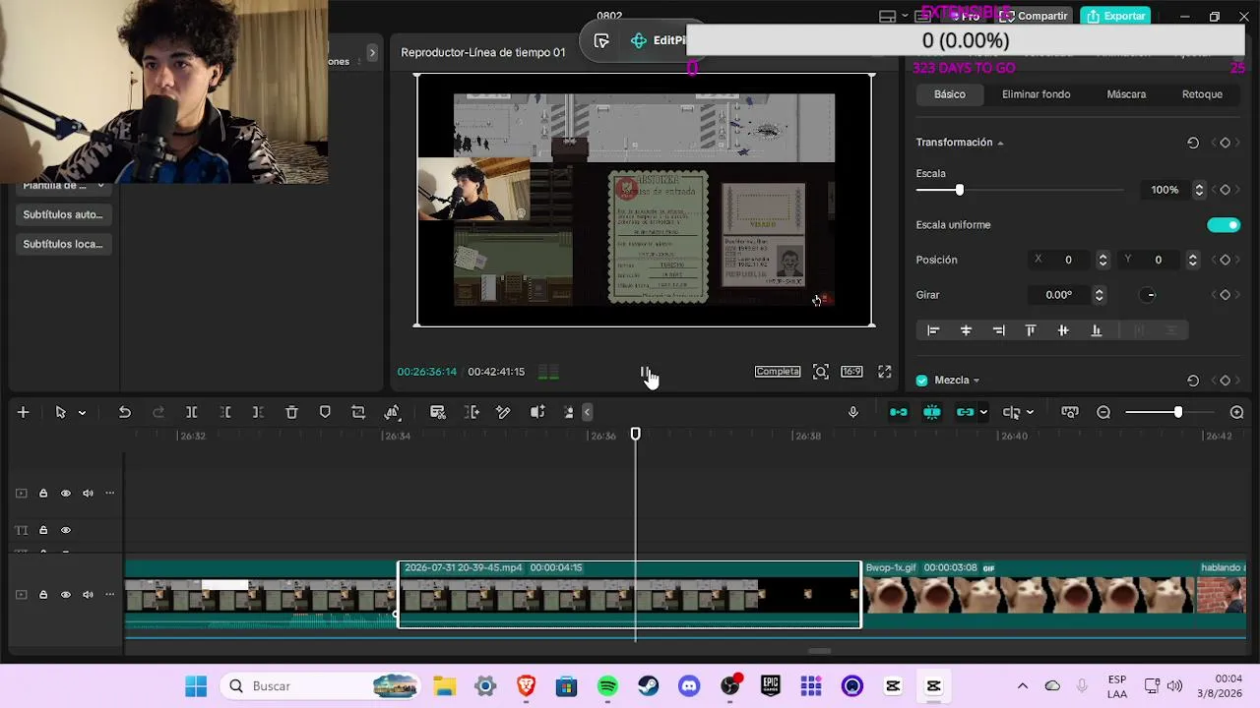
Task: Click the timeline zoom slider handle
Action: tap(1177, 412)
